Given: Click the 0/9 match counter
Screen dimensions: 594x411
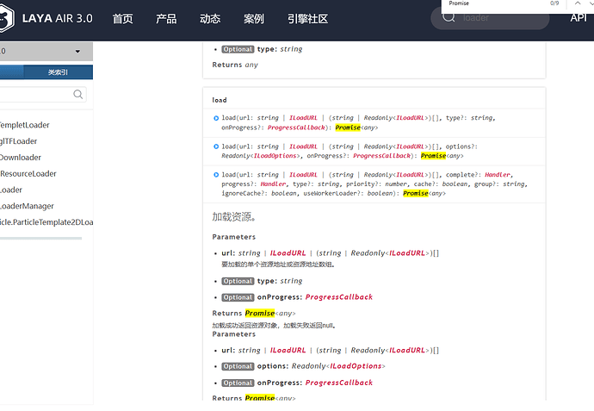Looking at the screenshot, I should coord(554,3).
